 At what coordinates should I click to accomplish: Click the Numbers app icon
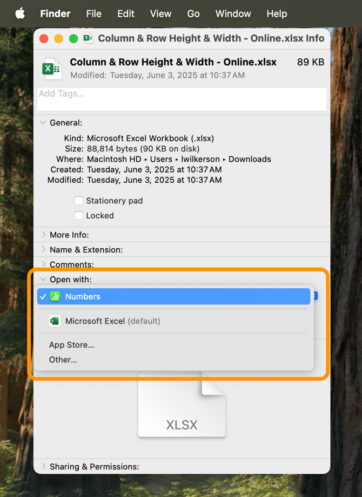tap(55, 296)
